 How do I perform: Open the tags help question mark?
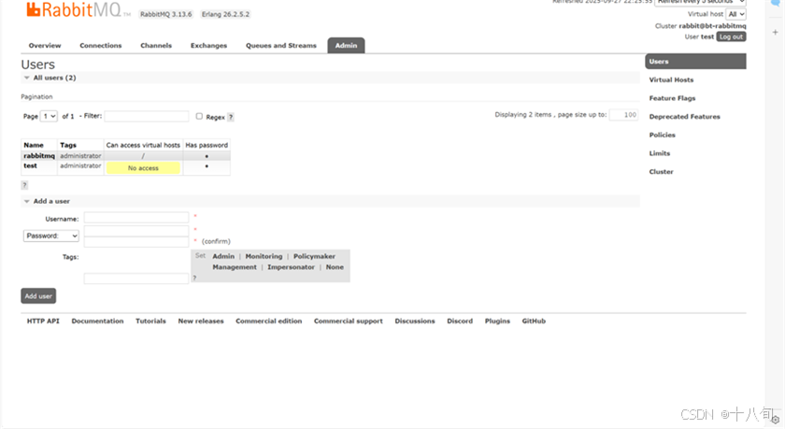click(194, 278)
